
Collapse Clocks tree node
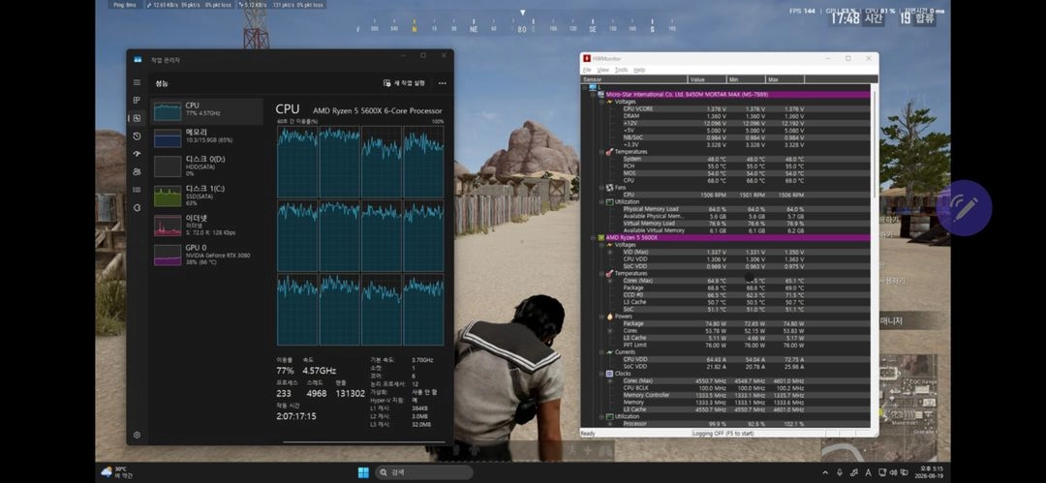601,374
